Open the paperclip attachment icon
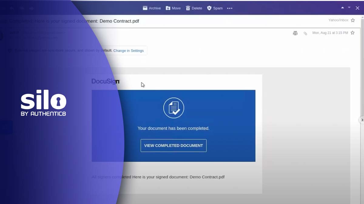The height and width of the screenshot is (204, 364). click(305, 33)
